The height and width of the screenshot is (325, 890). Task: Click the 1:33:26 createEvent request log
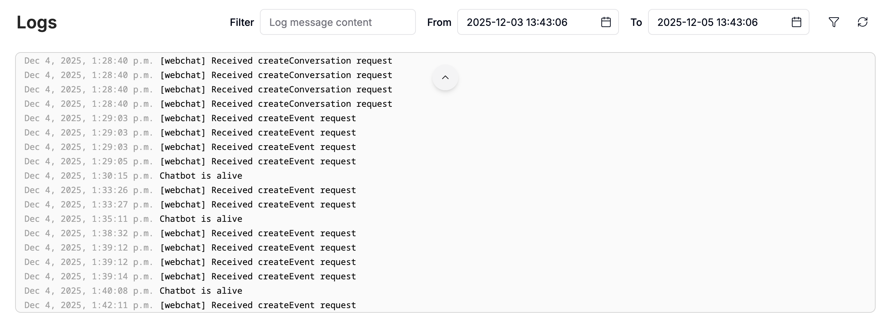tap(190, 190)
